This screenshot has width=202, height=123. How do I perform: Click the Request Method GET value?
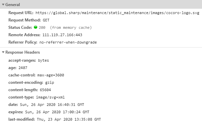(46, 20)
